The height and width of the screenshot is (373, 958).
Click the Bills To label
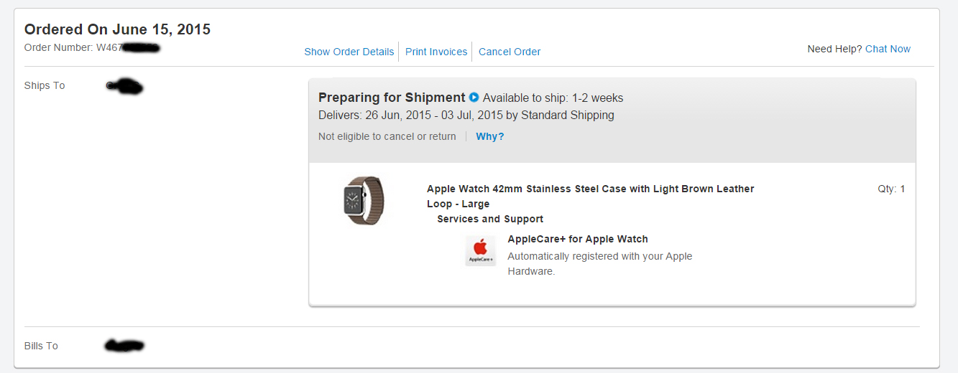41,346
